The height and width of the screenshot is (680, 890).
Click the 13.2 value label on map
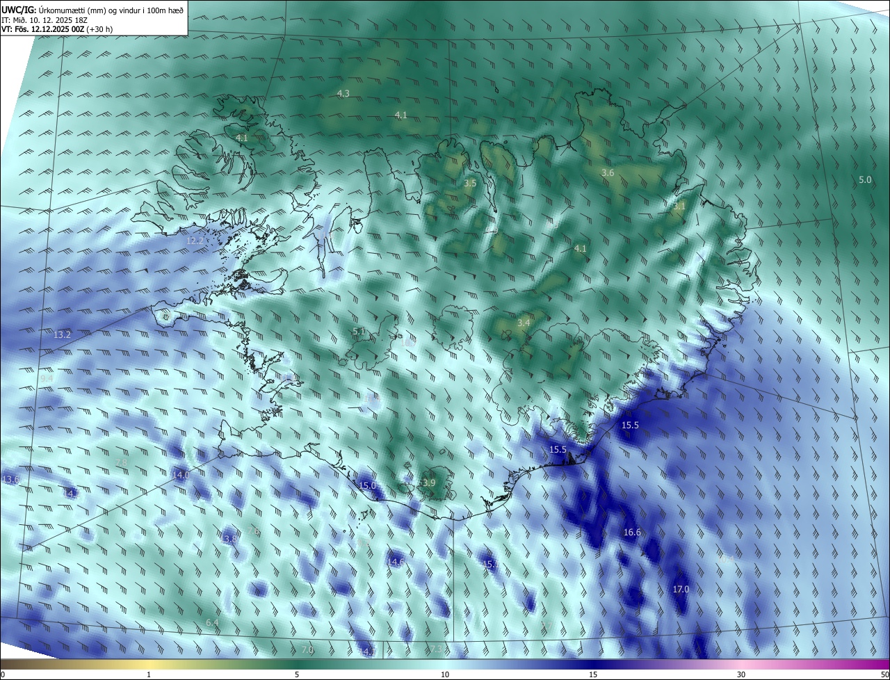62,334
